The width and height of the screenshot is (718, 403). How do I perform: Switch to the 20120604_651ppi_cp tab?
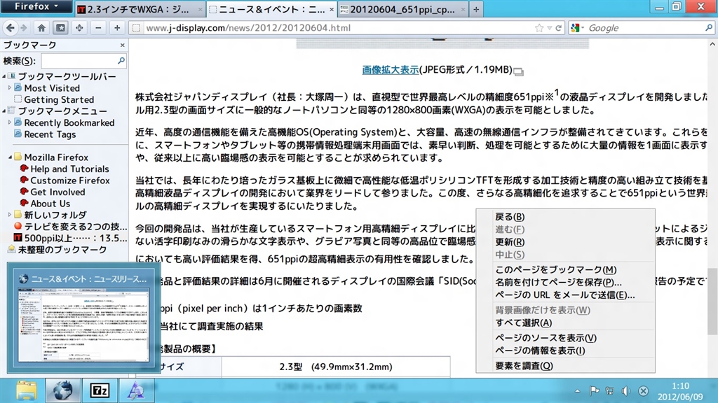click(x=403, y=9)
